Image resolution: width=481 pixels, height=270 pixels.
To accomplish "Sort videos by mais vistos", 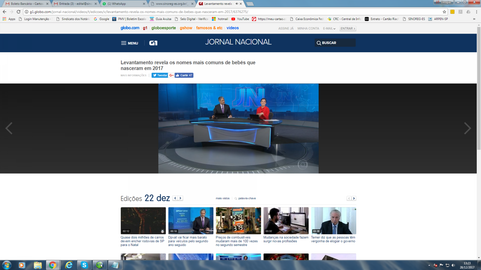I will pyautogui.click(x=222, y=198).
